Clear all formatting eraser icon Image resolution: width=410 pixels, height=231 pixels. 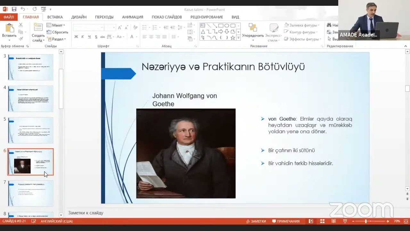(x=135, y=28)
